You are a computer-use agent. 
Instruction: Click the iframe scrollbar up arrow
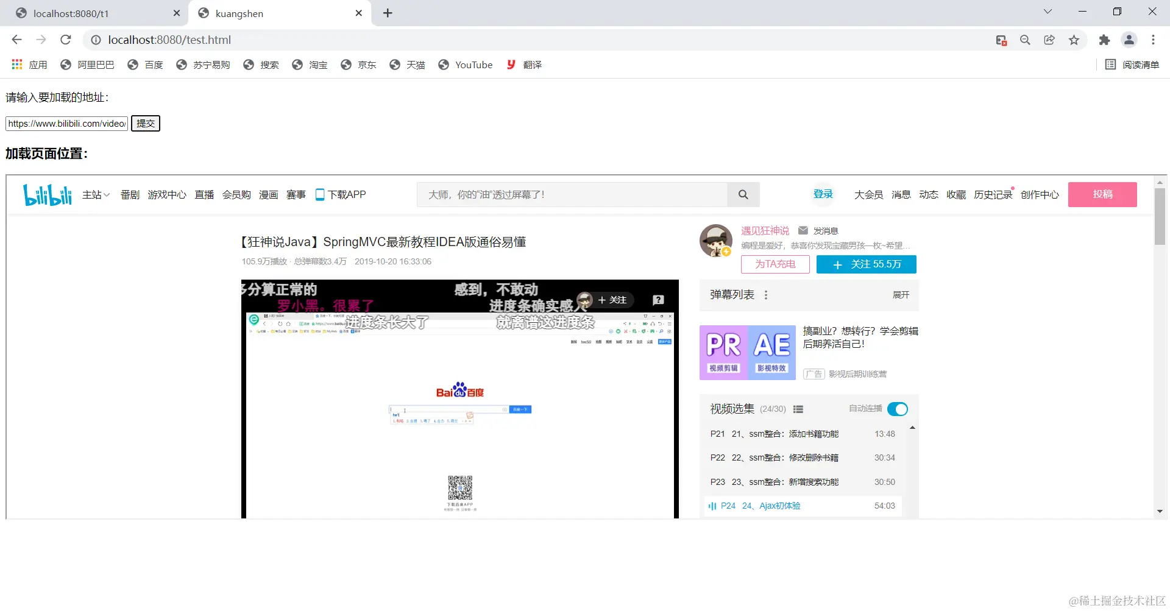click(1160, 182)
